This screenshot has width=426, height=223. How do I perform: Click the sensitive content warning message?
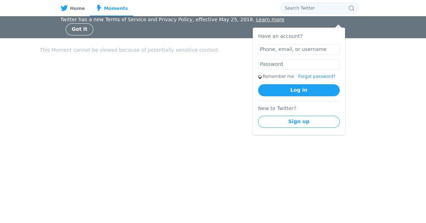coord(130,50)
